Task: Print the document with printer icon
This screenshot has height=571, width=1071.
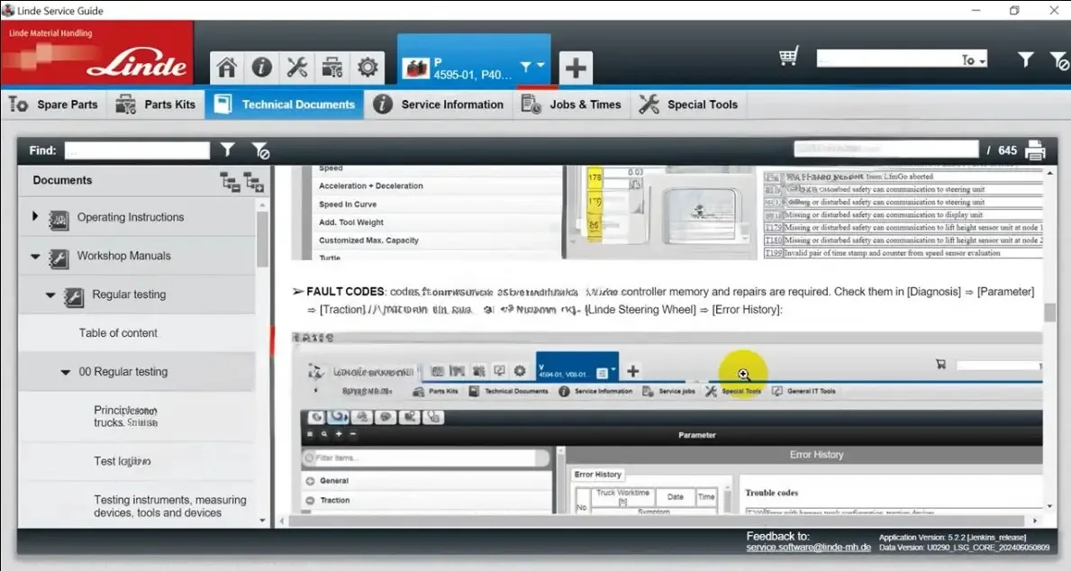Action: tap(1036, 150)
